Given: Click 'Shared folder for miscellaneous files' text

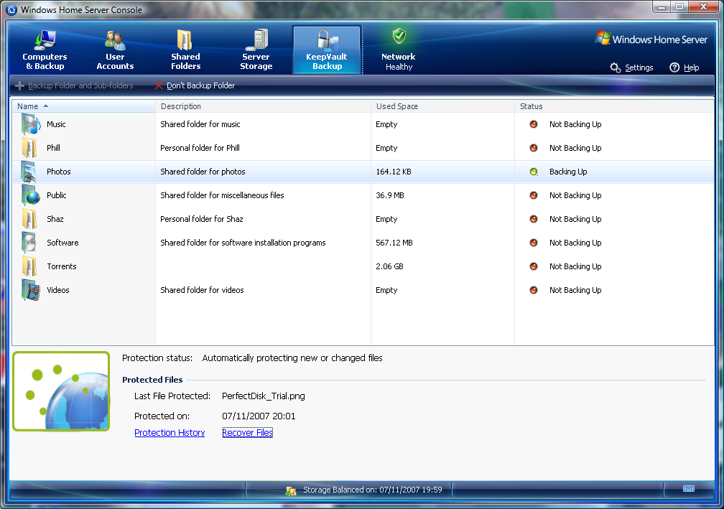Looking at the screenshot, I should pos(222,195).
